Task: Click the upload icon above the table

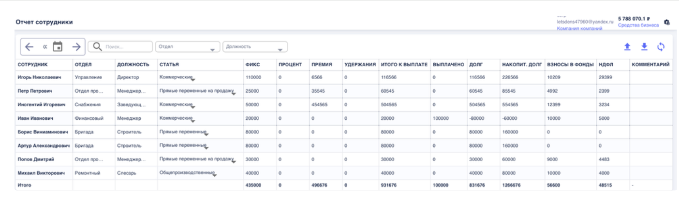Action: pyautogui.click(x=627, y=47)
